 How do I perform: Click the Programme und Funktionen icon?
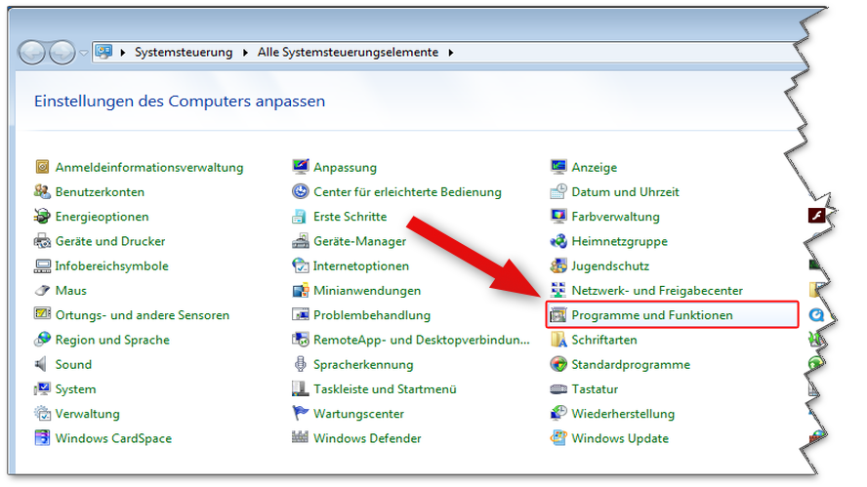tap(558, 315)
